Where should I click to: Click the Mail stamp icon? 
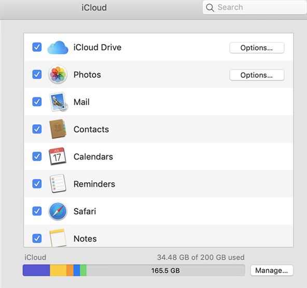(58, 102)
